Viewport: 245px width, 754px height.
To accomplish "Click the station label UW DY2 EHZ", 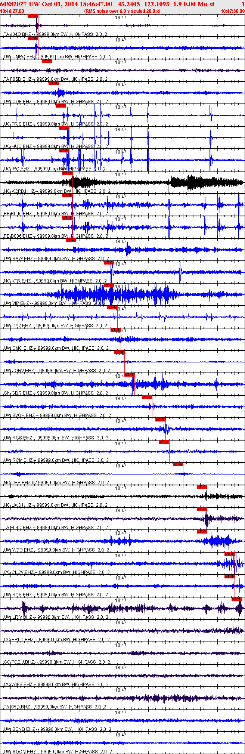I will (x=18, y=326).
